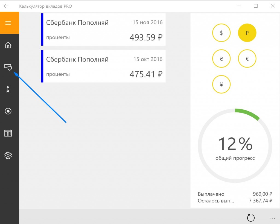This screenshot has height=224, width=280.
Task: Click the Выплачено amount row
Action: 235,194
